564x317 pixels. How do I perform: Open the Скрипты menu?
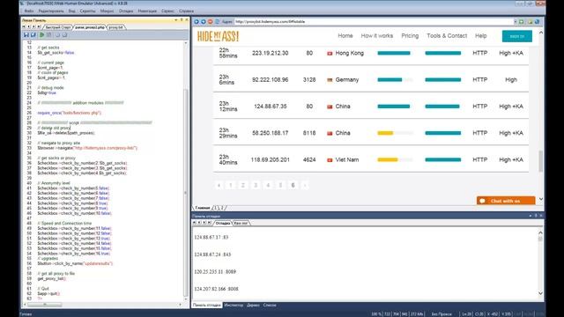pos(88,11)
